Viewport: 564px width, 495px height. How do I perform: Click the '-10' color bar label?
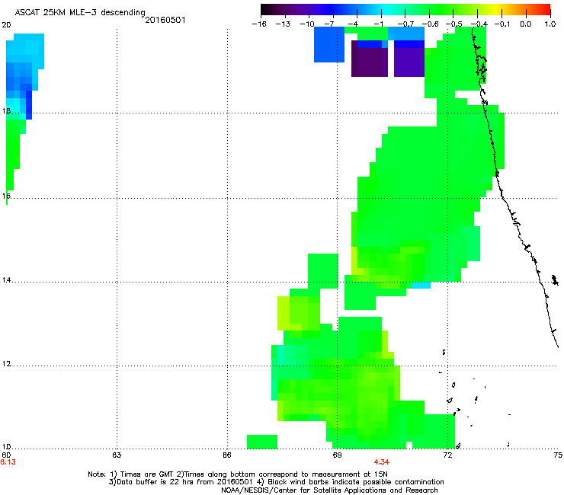point(307,24)
